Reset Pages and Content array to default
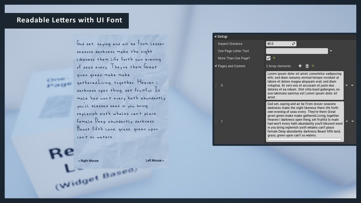The image size is (361, 203). [313, 66]
